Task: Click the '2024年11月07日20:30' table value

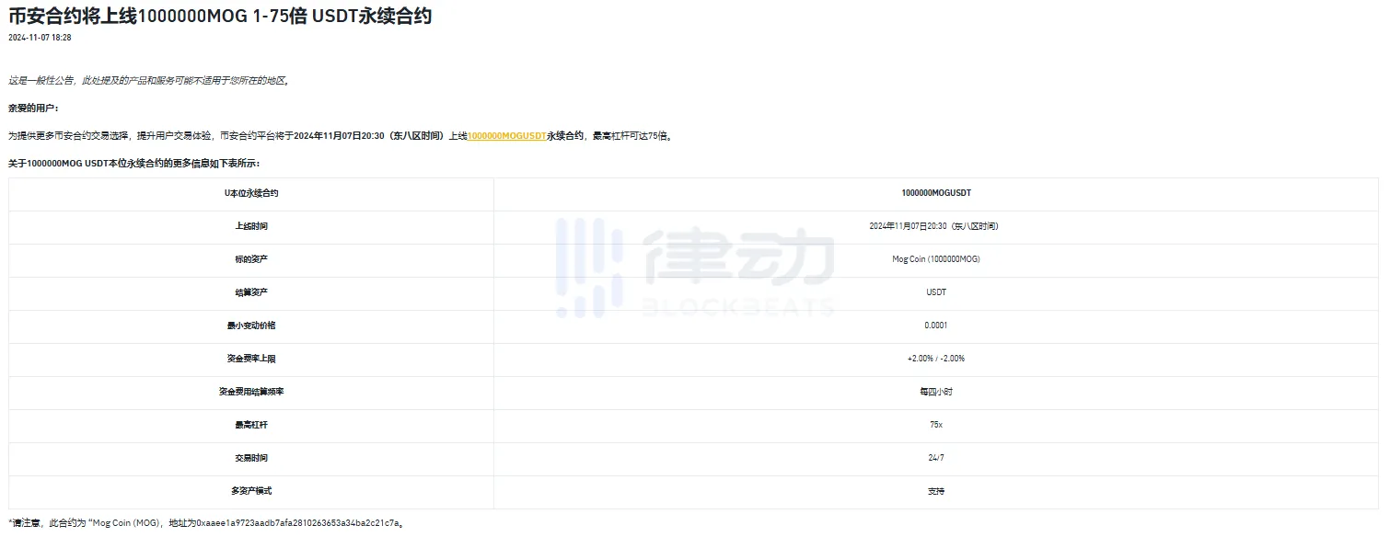Action: (936, 226)
